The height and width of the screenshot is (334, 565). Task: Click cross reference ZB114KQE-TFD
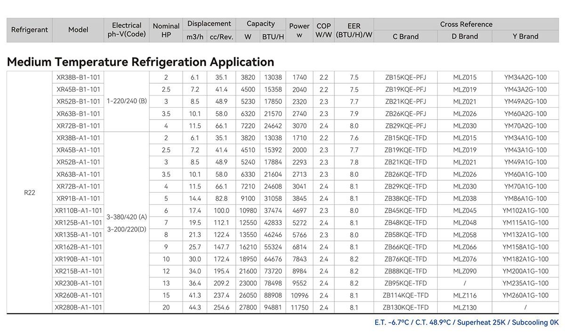point(405,295)
